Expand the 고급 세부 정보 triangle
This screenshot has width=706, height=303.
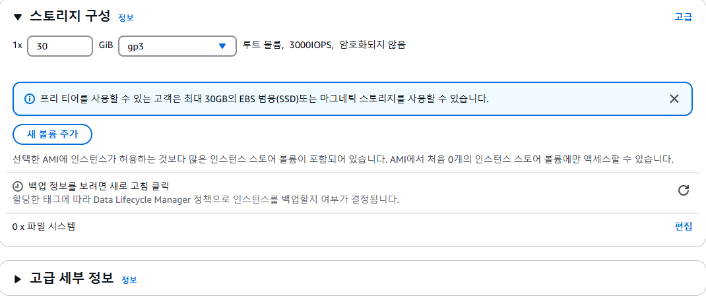click(x=18, y=279)
